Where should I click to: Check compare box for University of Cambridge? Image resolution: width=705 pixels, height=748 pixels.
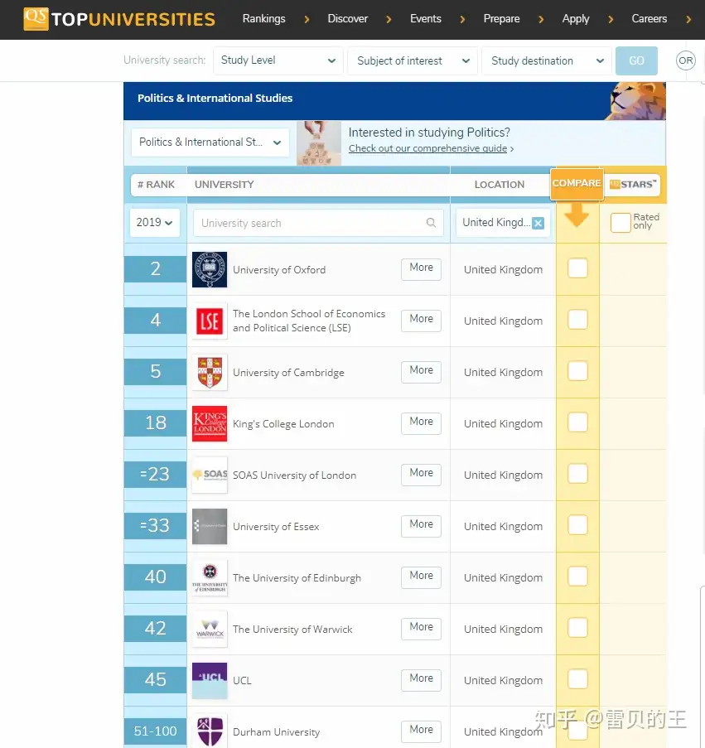(577, 371)
